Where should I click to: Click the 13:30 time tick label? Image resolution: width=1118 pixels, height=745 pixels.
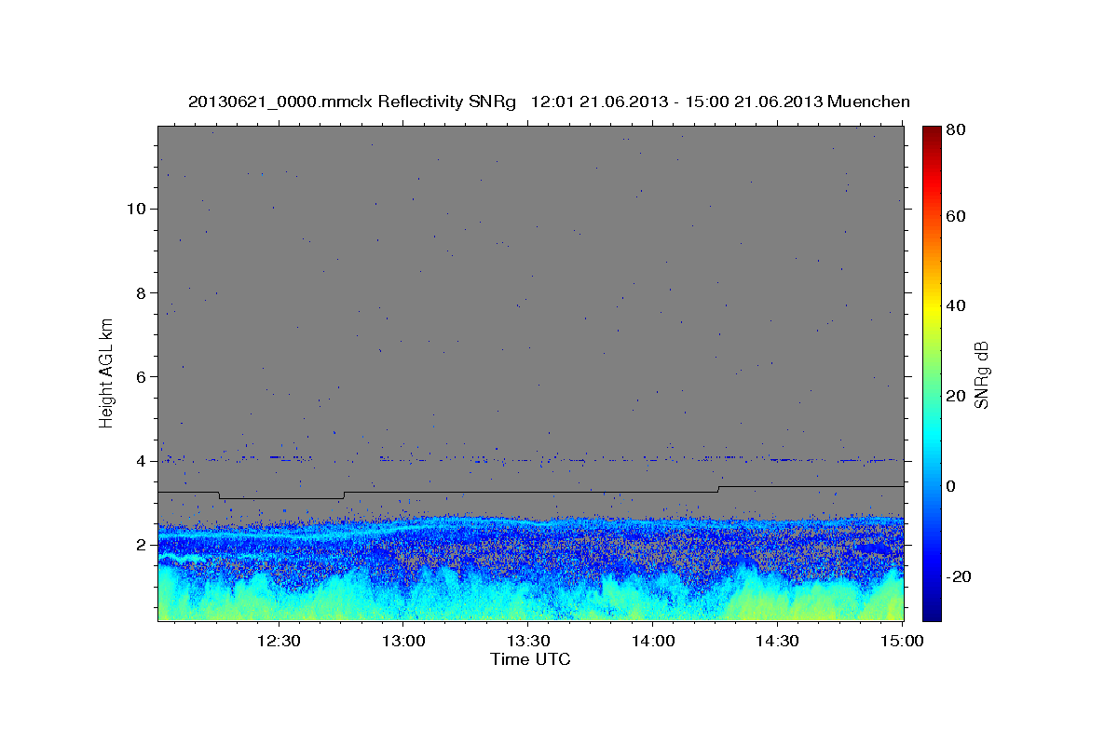[528, 642]
